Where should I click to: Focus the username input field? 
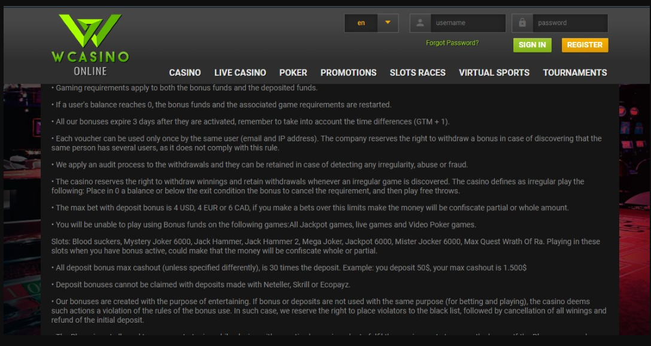pos(468,23)
